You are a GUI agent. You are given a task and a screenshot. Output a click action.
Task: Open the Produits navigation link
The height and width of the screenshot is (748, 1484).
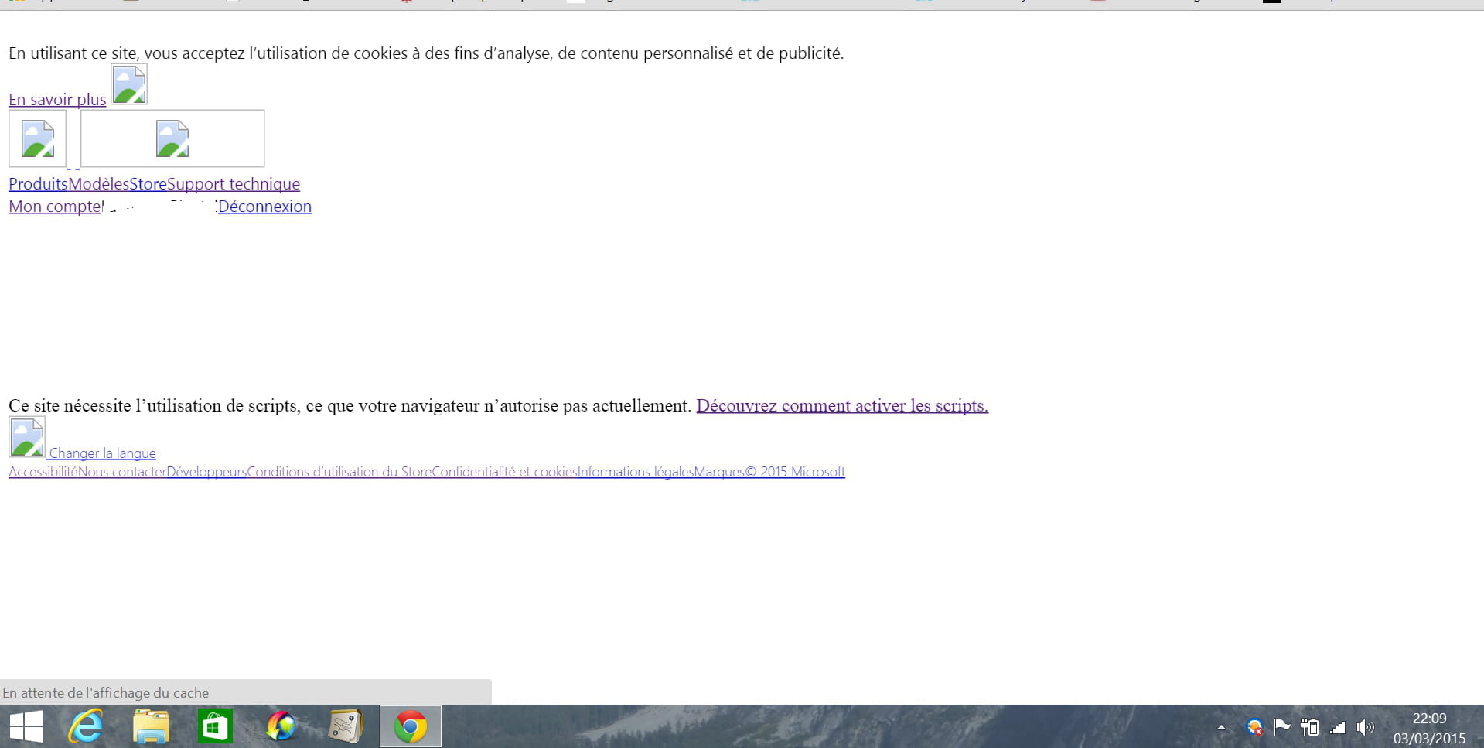(x=38, y=184)
